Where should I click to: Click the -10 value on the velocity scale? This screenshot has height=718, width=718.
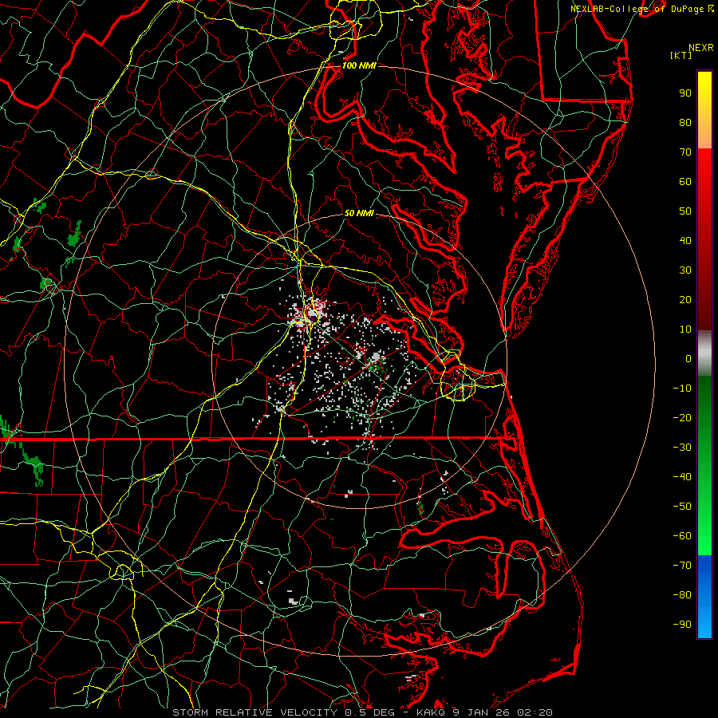point(682,389)
